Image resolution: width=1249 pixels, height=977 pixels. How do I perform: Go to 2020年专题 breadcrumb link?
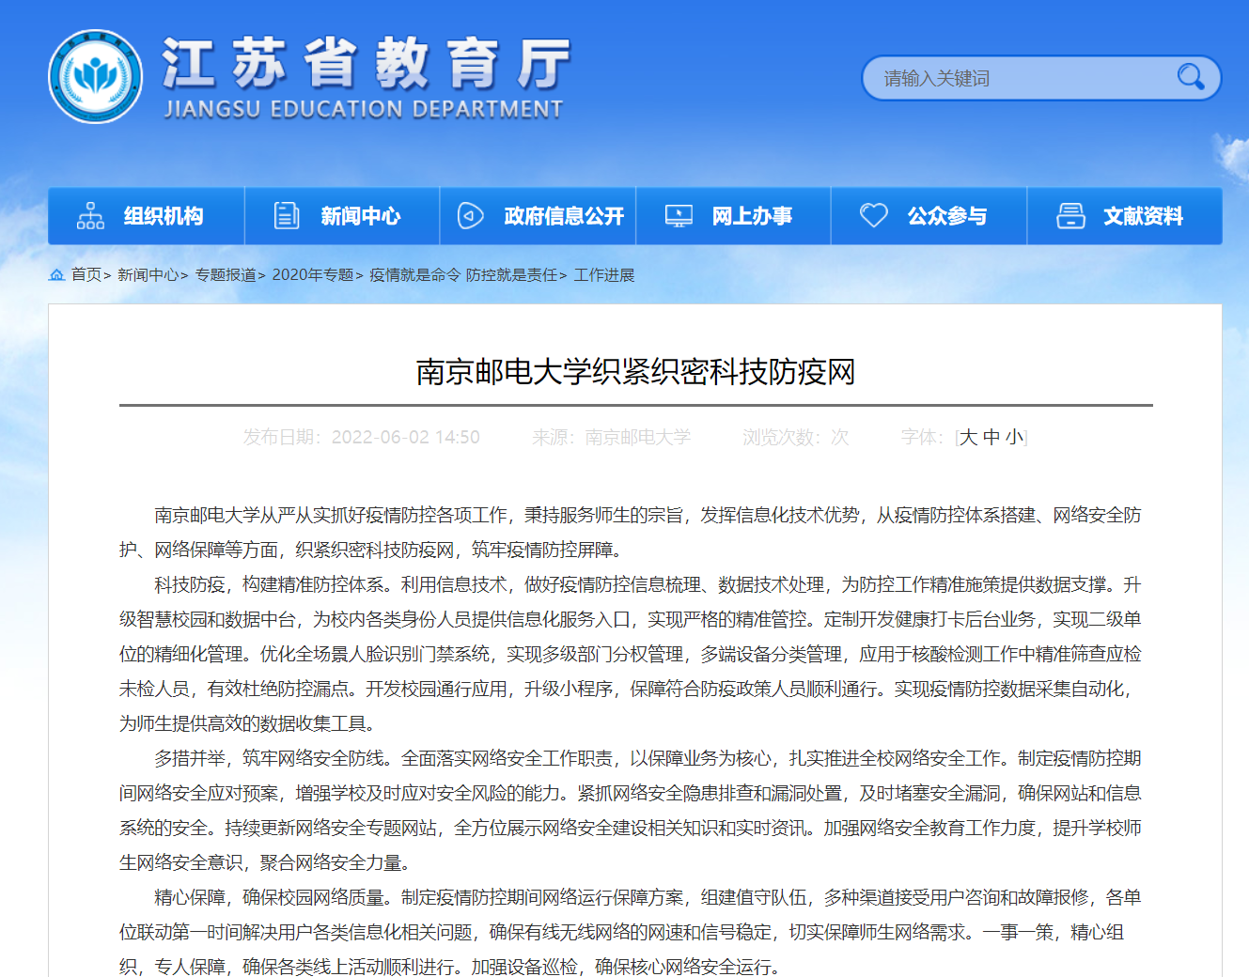coord(313,274)
